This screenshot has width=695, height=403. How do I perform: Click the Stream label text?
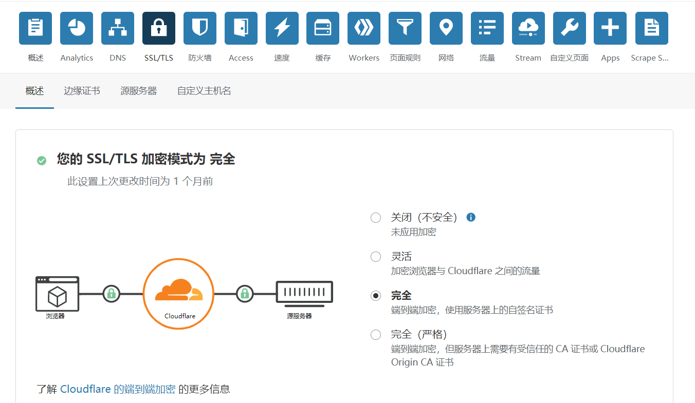pyautogui.click(x=528, y=58)
